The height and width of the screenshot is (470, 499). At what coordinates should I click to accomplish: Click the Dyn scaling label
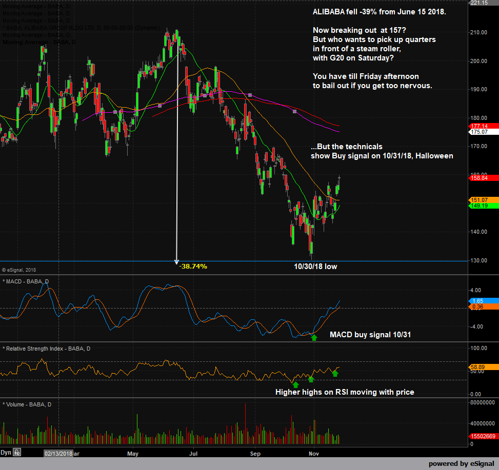pos(6,452)
